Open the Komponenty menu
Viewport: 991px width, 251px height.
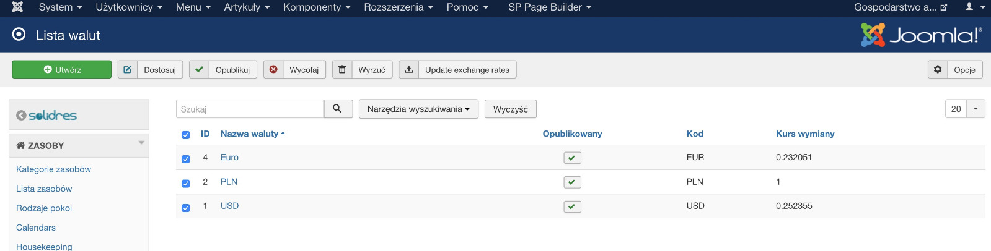(x=317, y=7)
